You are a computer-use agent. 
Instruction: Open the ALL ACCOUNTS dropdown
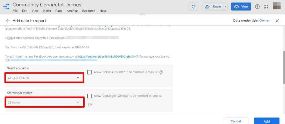[x=44, y=78]
